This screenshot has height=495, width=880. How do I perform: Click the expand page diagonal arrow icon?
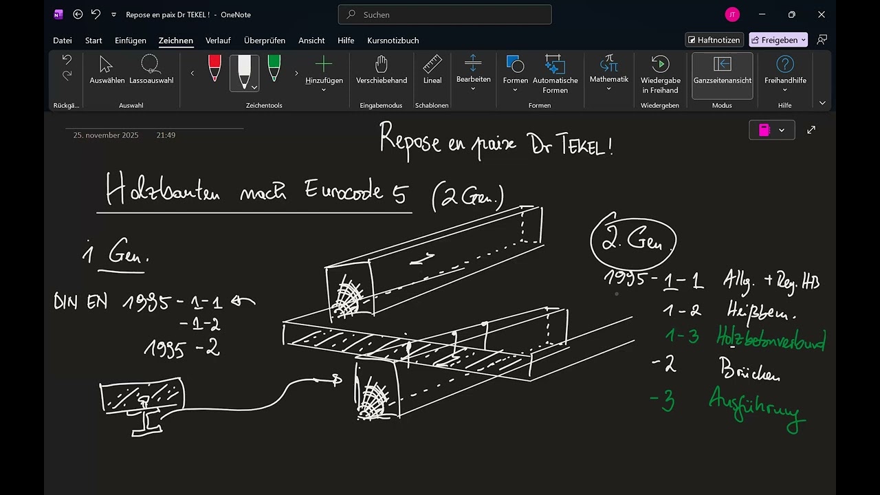coord(811,130)
